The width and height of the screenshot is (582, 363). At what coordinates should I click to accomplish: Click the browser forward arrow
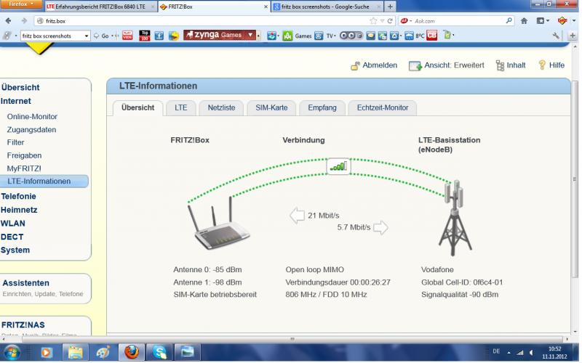tap(24, 21)
